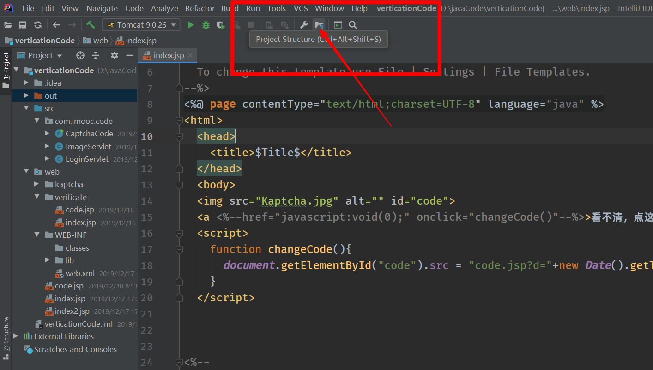Open Project Structure toolbar icon
This screenshot has width=653, height=370.
[319, 25]
